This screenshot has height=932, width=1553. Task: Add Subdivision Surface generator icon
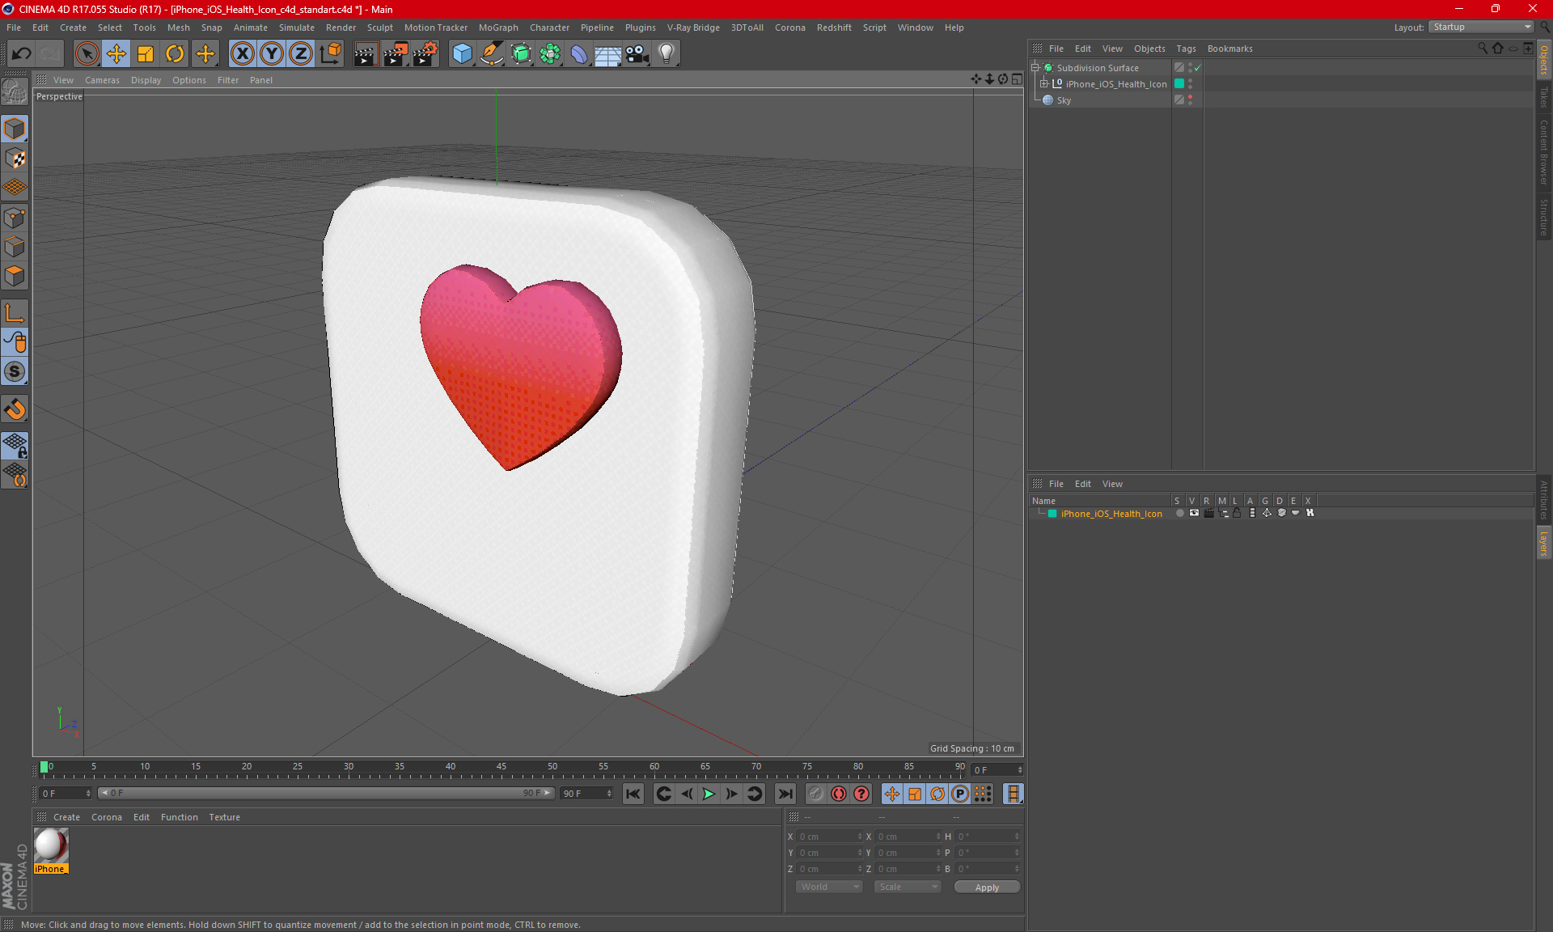click(x=521, y=54)
